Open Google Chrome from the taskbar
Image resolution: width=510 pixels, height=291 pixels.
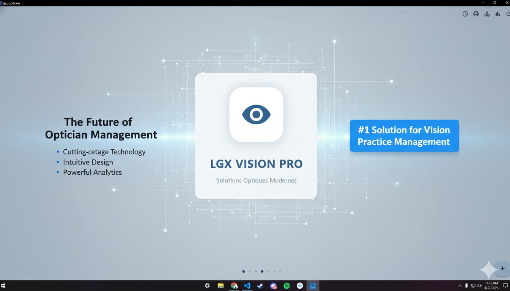tap(234, 286)
